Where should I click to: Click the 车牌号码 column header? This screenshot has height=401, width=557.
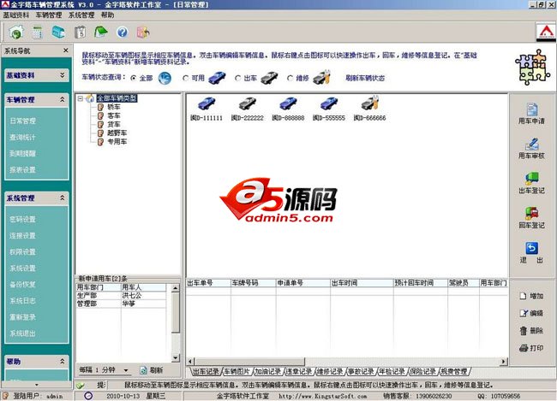[254, 283]
